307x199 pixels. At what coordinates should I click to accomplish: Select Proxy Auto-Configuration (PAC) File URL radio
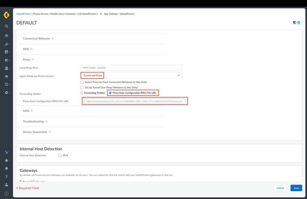(x=110, y=93)
